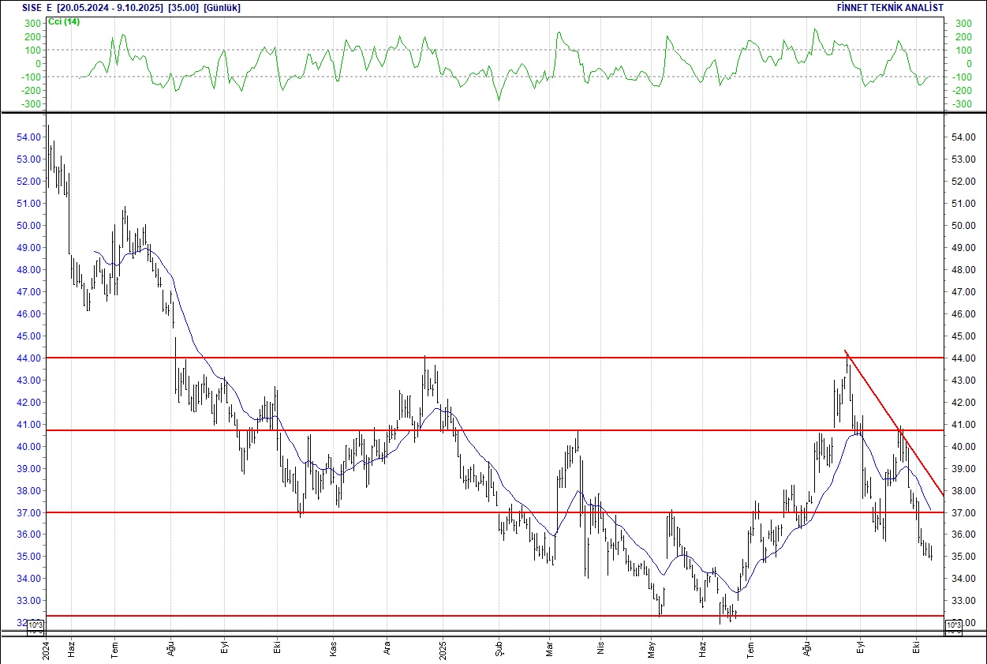Click the Kas month label on time axis

pos(333,649)
